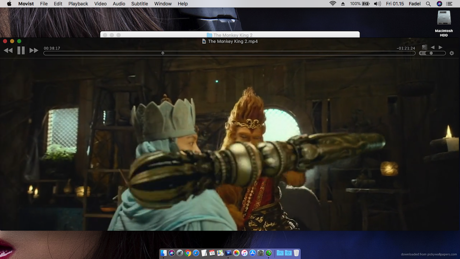Activate Siri from the menu bar
Viewport: 460px width, 259px height.
coord(439,4)
